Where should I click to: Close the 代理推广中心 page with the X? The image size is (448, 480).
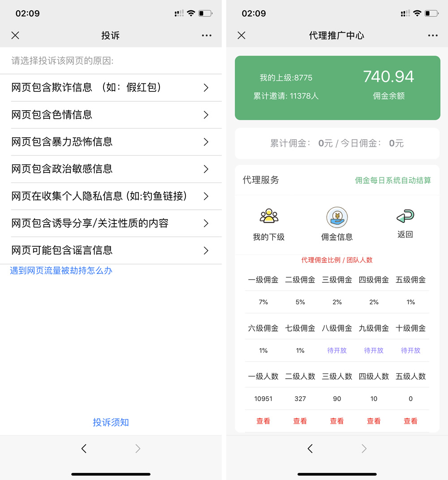tap(241, 35)
